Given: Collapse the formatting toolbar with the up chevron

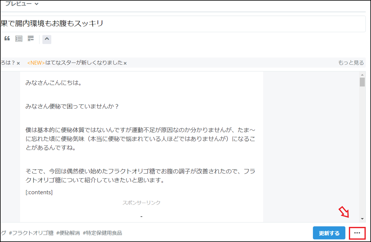Looking at the screenshot, I should (47, 39).
